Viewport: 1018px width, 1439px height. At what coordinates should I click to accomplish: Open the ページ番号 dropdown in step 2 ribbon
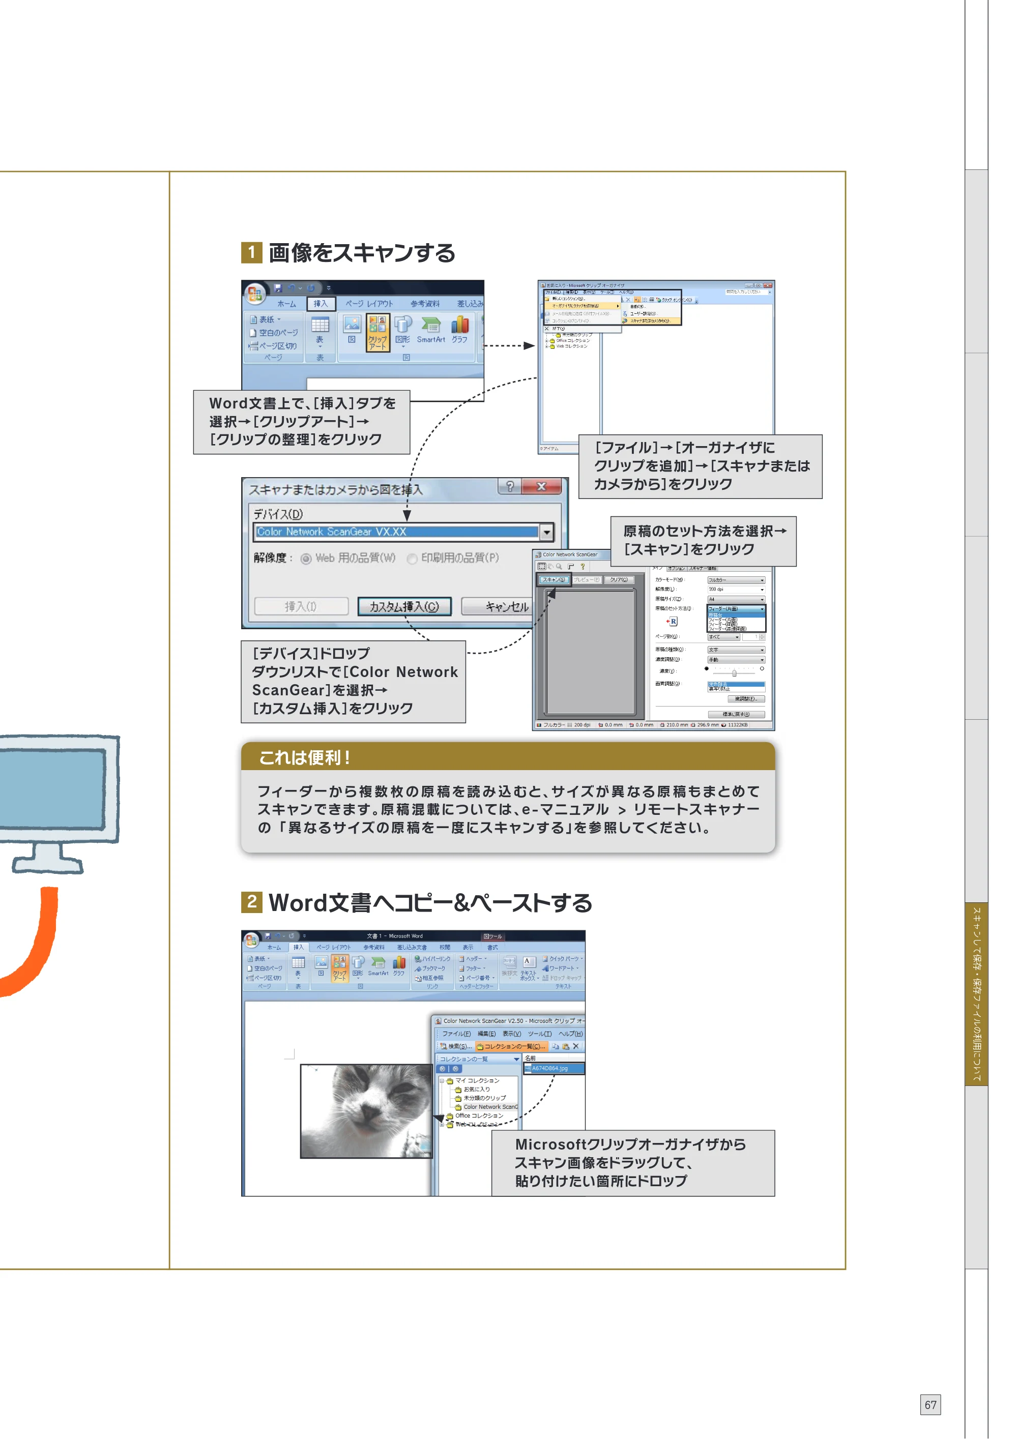(476, 978)
